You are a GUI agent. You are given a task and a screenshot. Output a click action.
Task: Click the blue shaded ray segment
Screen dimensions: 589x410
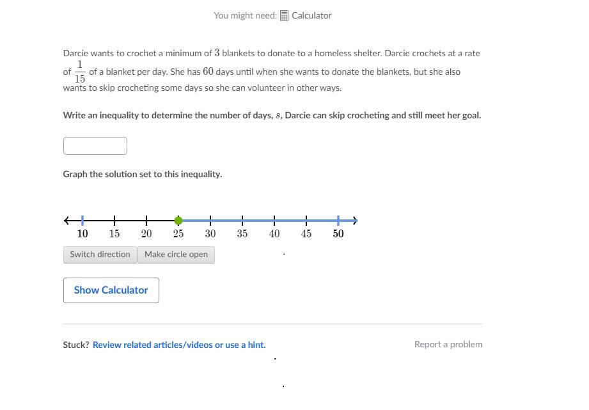[258, 221]
